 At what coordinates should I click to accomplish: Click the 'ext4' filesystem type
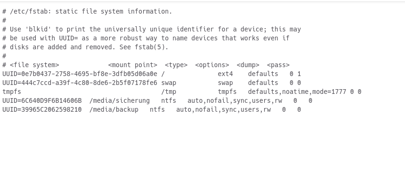(225, 74)
